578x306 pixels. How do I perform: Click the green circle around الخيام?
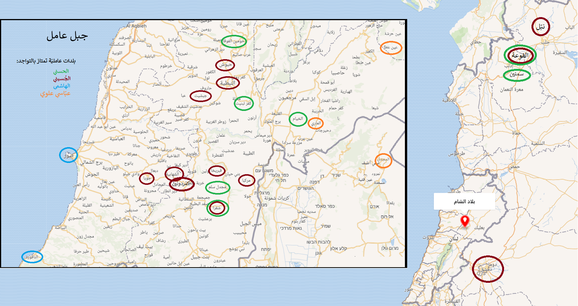[x=298, y=119]
